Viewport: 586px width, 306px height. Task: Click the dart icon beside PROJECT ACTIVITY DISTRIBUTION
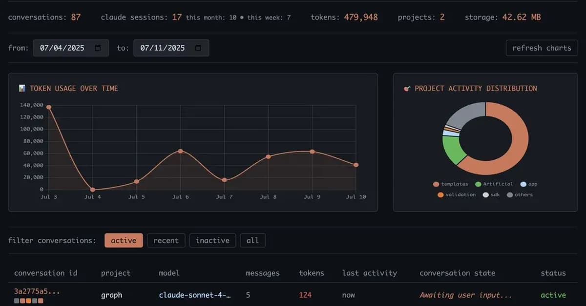407,88
